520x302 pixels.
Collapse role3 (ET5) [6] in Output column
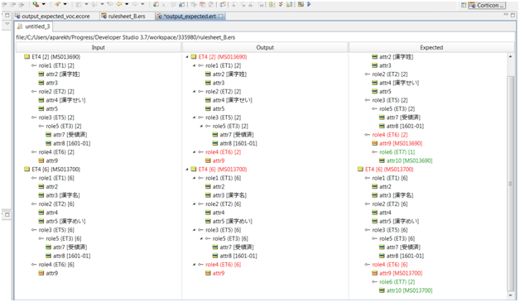coord(195,230)
